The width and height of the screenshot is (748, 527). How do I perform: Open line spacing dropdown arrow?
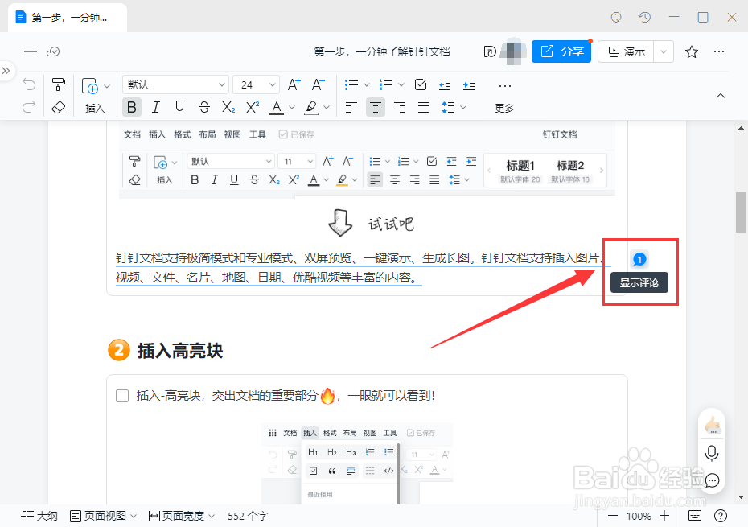pyautogui.click(x=463, y=108)
